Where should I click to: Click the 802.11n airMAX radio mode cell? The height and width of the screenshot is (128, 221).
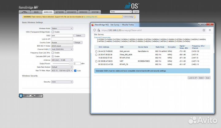pos(161,51)
